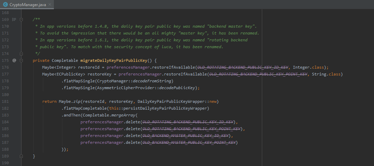Collapse the Javadoc comment at line 169
Viewport: 374px width, 166px height.
point(21,19)
